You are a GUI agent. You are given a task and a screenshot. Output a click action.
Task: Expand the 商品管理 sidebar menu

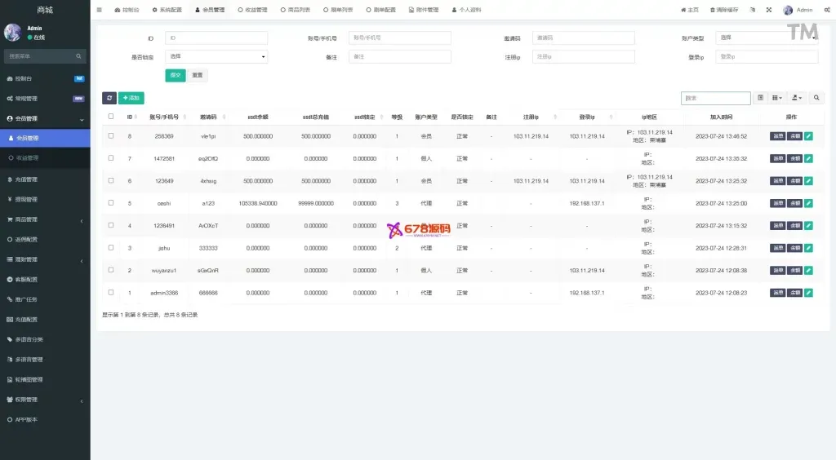click(x=45, y=219)
